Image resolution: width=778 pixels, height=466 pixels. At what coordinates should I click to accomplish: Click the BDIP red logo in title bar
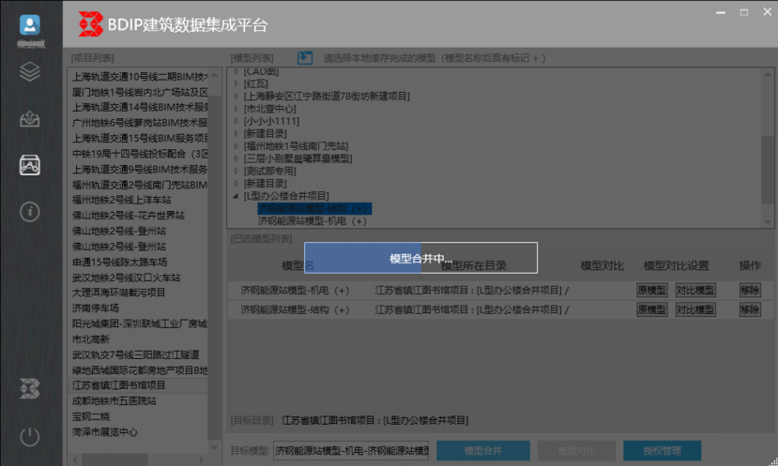[91, 23]
